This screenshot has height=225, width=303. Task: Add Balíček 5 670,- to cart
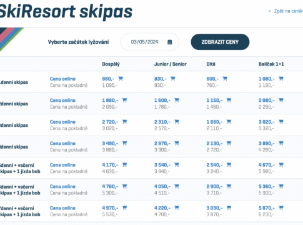pos(281,207)
